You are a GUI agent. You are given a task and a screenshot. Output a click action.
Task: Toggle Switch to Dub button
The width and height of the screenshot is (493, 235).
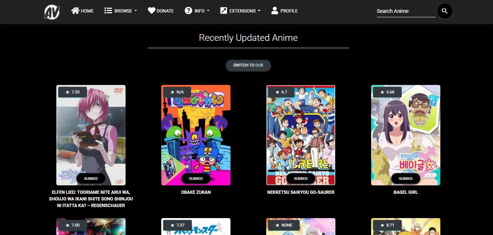click(x=248, y=65)
